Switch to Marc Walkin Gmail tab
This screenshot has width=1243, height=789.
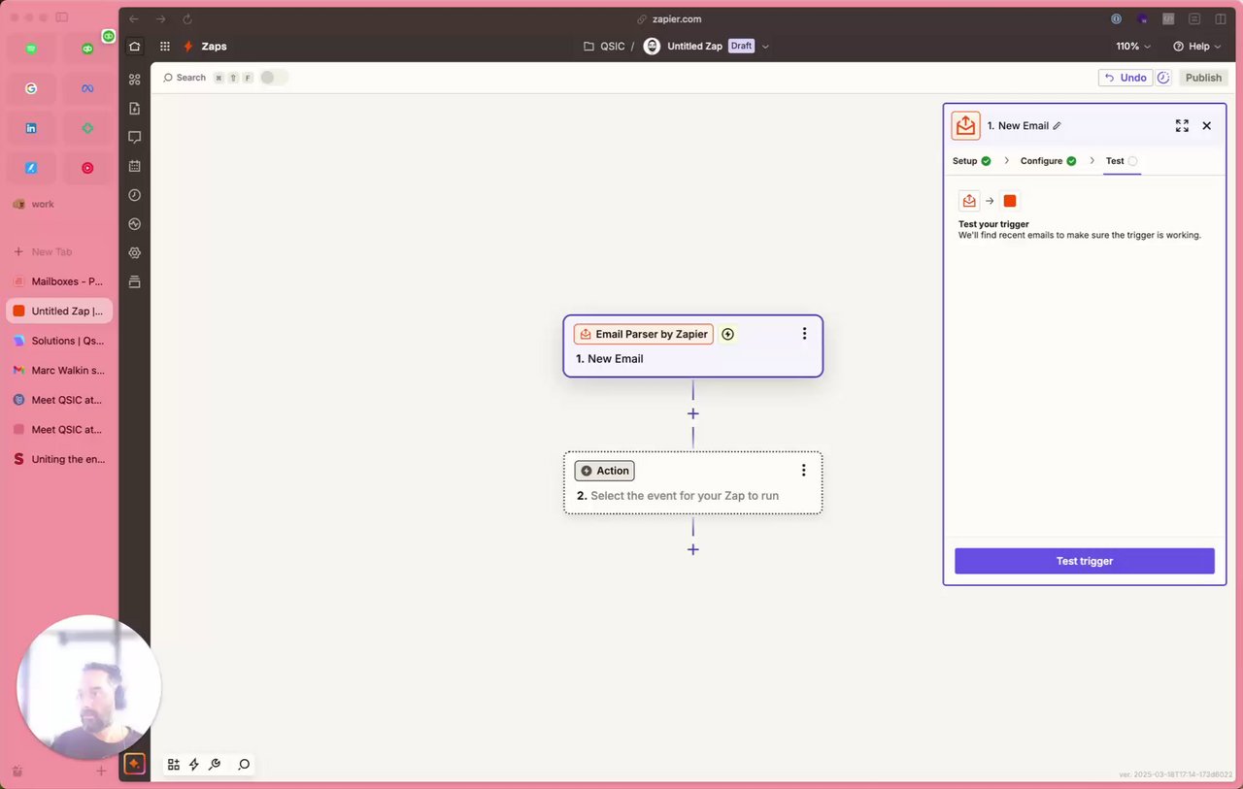click(58, 370)
